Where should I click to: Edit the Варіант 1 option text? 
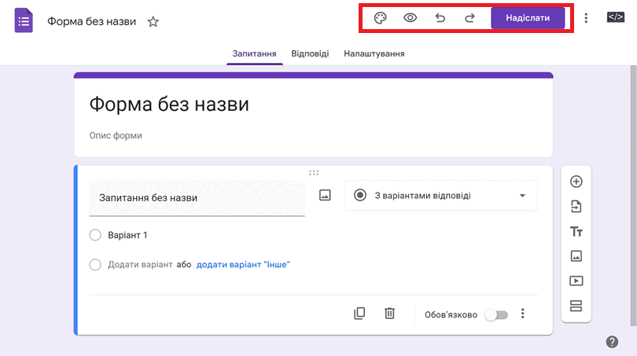point(127,235)
